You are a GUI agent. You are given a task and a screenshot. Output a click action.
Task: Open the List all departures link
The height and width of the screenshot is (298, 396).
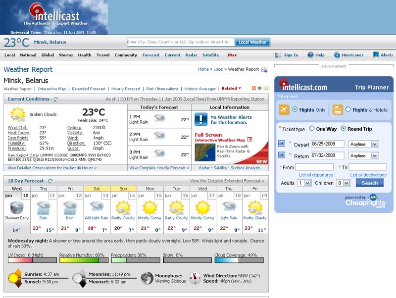[316, 175]
